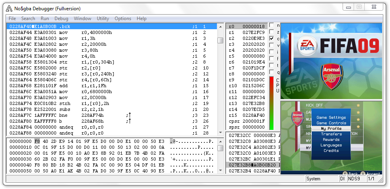Select My Profile in game menu

pos(331,128)
